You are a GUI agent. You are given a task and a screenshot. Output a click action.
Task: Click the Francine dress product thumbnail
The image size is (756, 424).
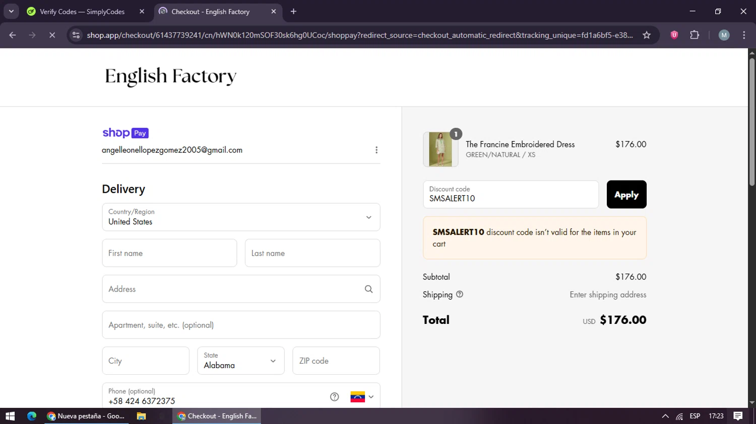click(x=440, y=149)
